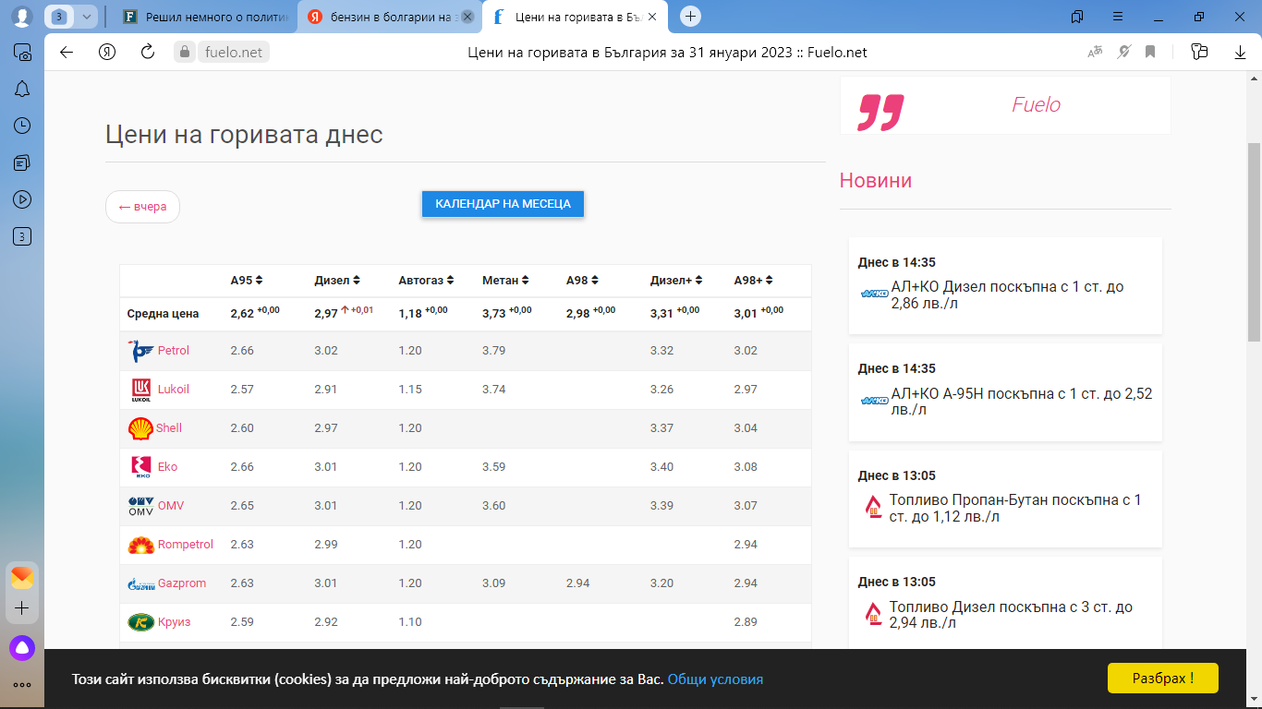Open Yandex home via Я icon
Viewport: 1262px width, 709px height.
107,53
